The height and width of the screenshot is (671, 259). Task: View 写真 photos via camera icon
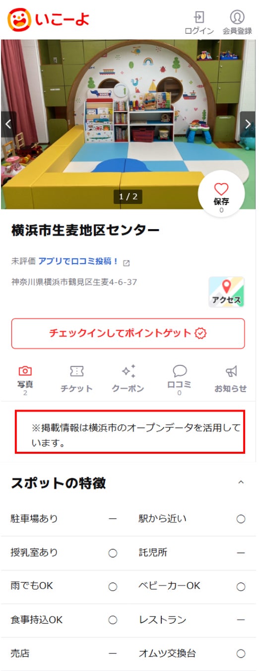(25, 380)
